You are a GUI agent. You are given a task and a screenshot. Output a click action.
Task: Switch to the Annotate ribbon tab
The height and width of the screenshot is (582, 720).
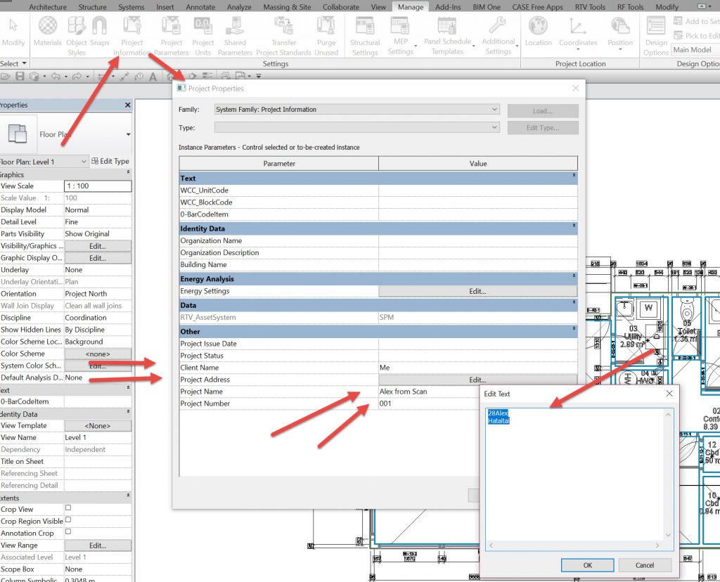(200, 7)
